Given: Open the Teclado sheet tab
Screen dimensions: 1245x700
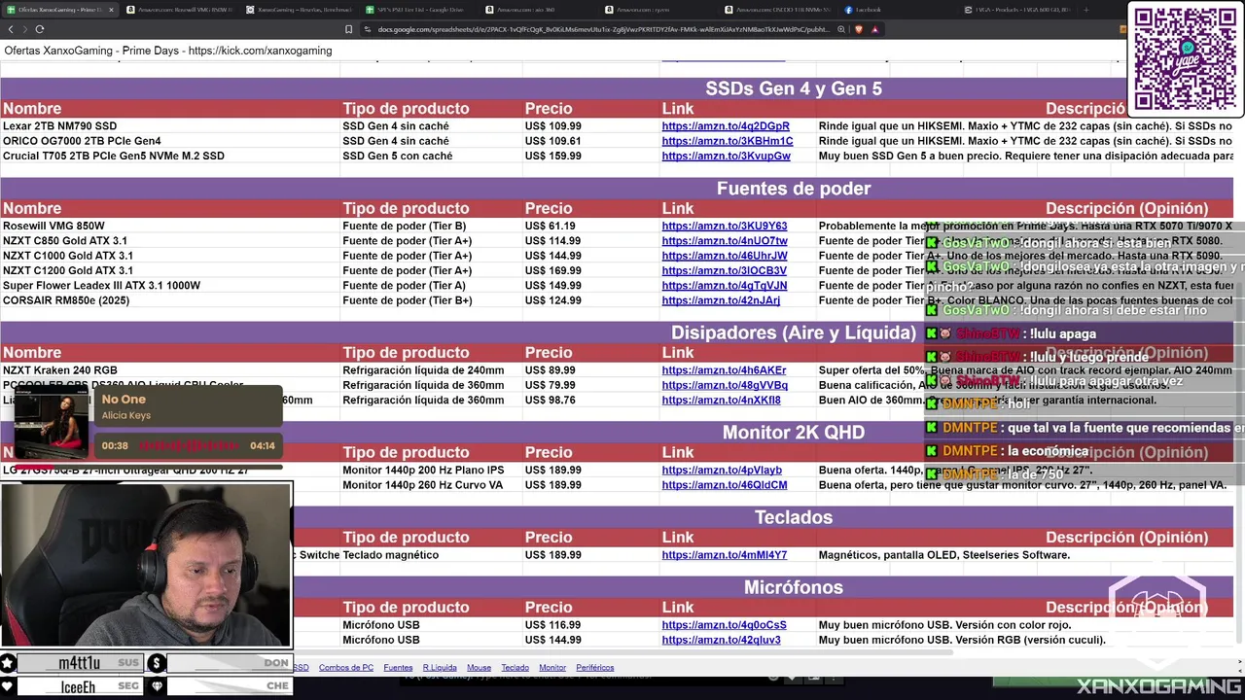Looking at the screenshot, I should coord(515,668).
